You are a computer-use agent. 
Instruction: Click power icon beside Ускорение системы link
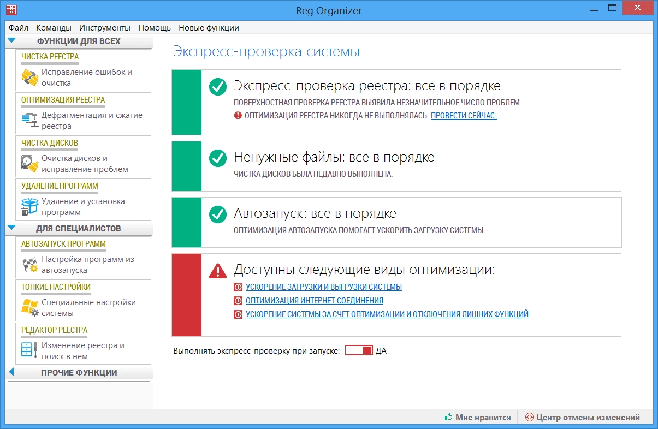coord(238,314)
